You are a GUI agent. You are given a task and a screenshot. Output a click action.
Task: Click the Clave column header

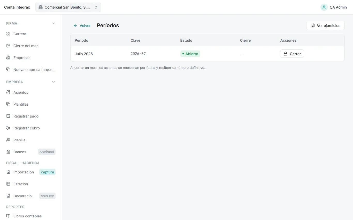(135, 40)
